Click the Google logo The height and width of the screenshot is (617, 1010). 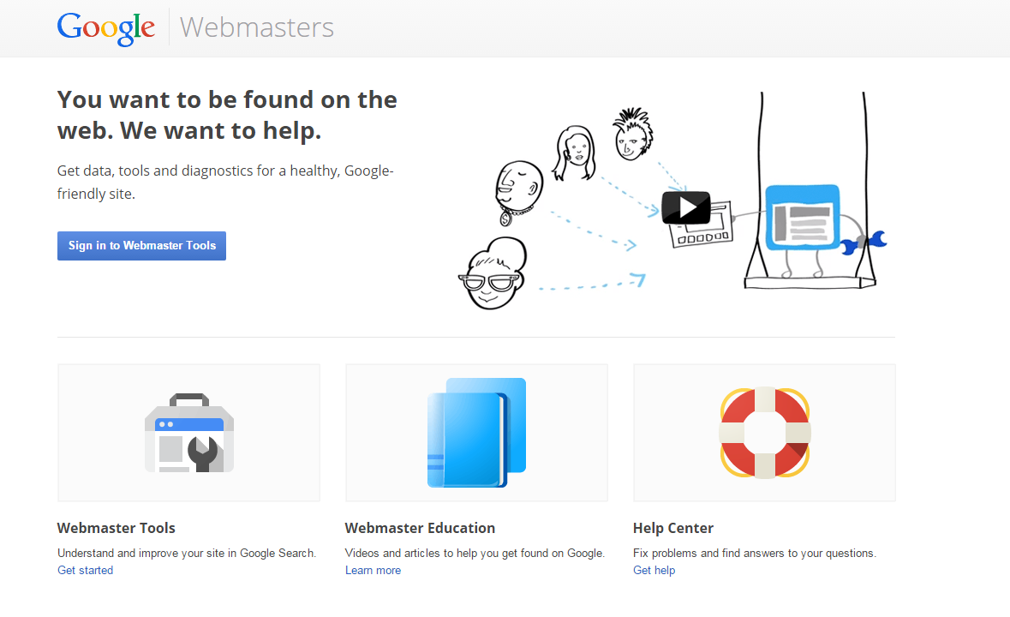(106, 27)
